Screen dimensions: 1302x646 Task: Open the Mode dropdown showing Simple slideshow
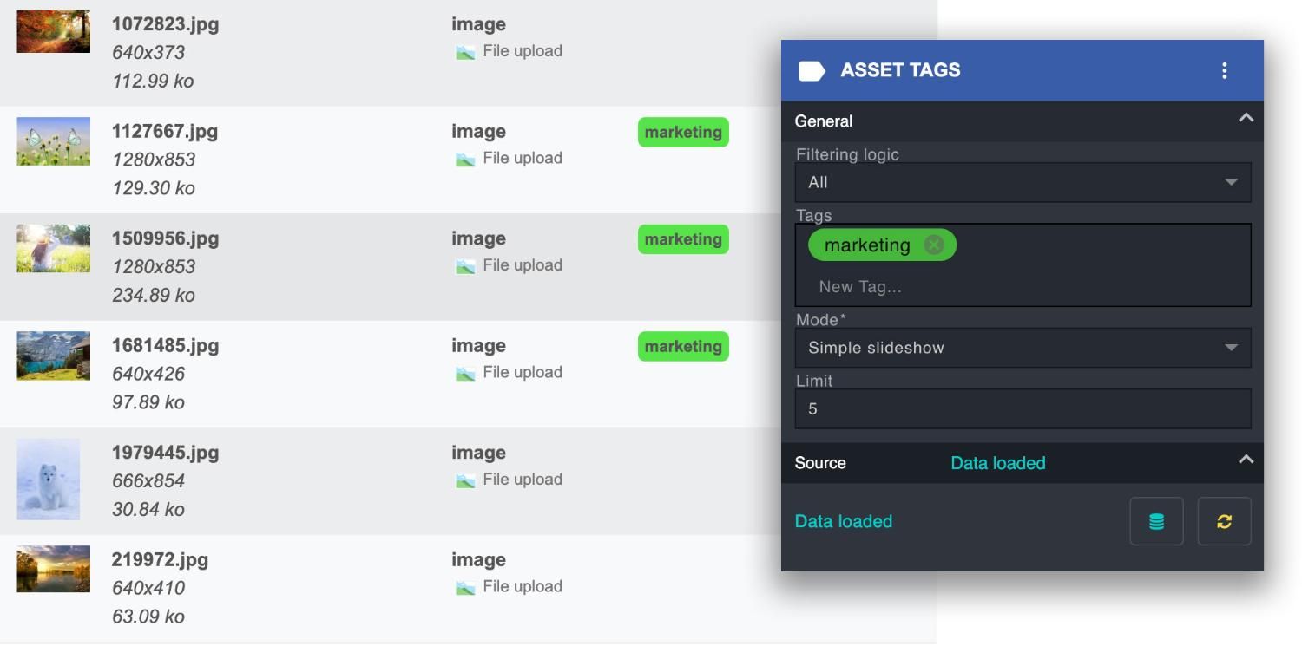pyautogui.click(x=1023, y=348)
